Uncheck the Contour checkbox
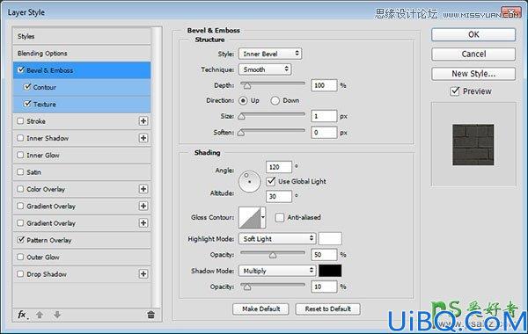Screen dimensions: 528x334 tap(27, 87)
